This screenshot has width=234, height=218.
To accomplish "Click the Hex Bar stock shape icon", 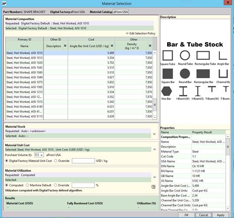I will pyautogui.click(x=167, y=91).
